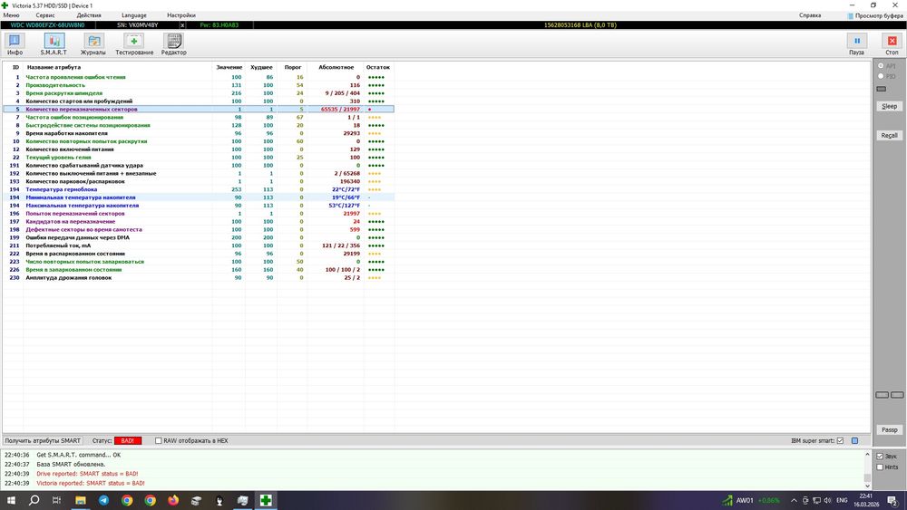The width and height of the screenshot is (907, 510).
Task: Click the Victoria green cross taskbar icon
Action: click(x=266, y=500)
